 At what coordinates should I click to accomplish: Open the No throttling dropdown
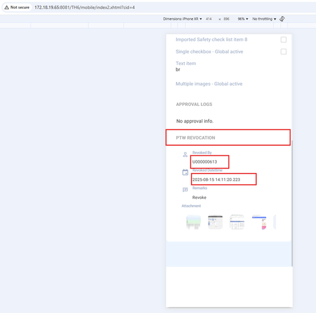[264, 19]
